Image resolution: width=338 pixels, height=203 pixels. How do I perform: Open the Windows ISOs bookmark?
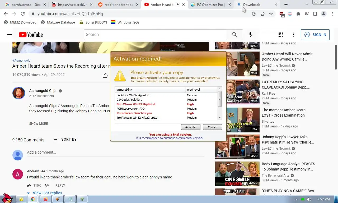[125, 22]
